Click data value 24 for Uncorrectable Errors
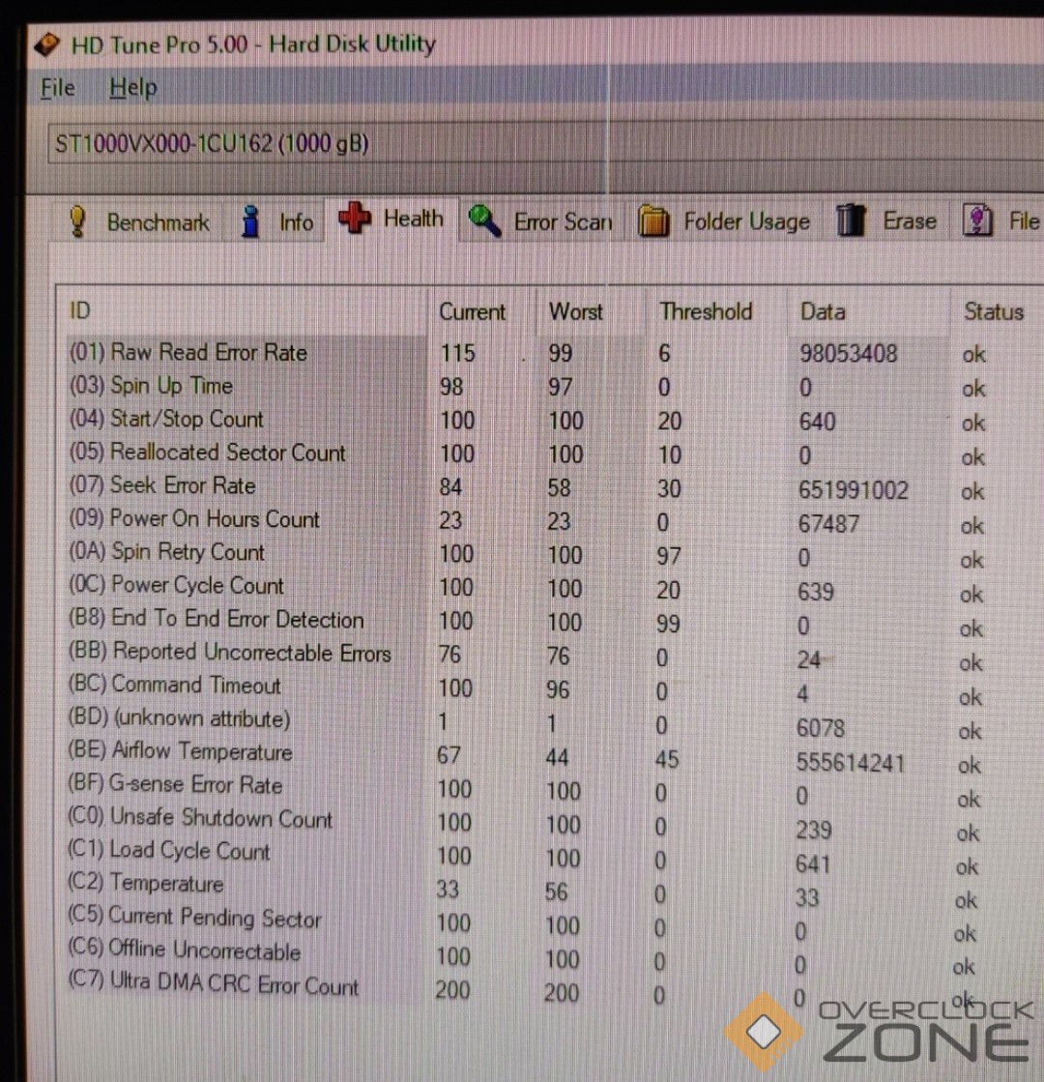Image resolution: width=1044 pixels, height=1082 pixels. [808, 660]
